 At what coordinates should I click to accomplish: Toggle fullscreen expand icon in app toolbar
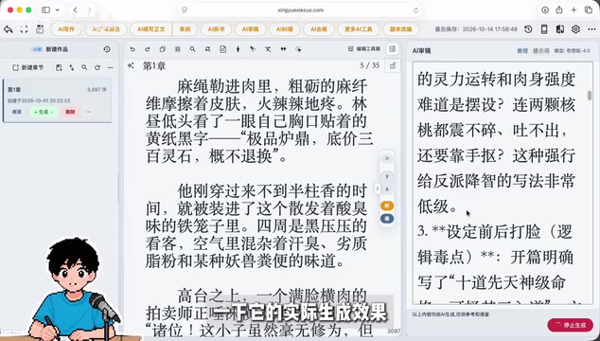[24, 29]
